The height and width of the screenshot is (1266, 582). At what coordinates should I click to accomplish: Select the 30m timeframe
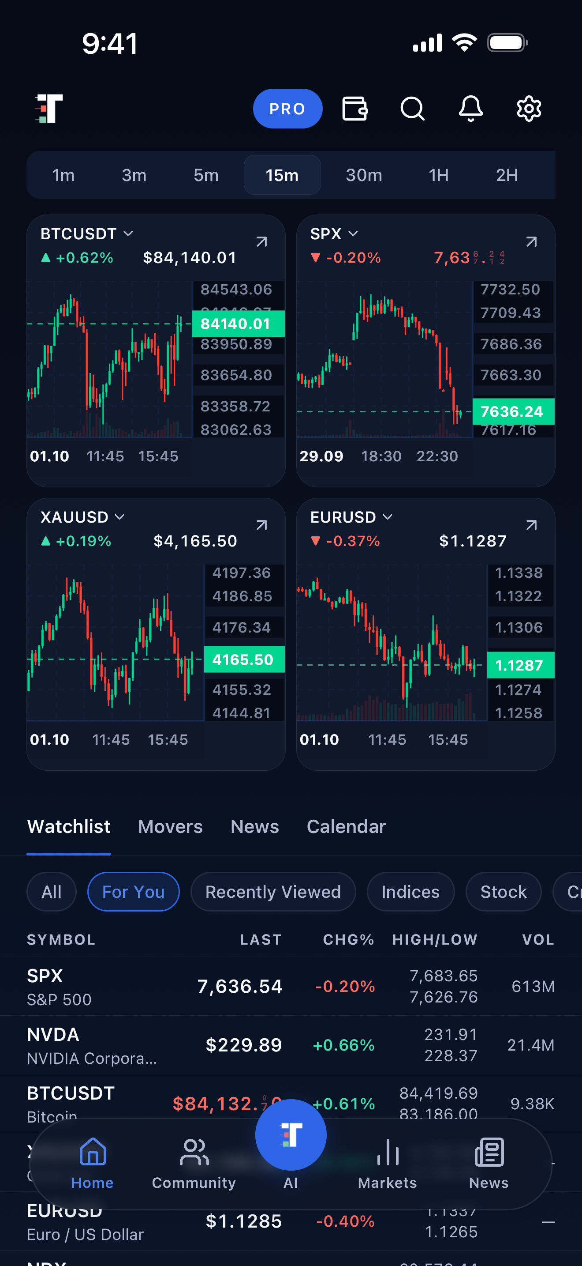pyautogui.click(x=364, y=175)
